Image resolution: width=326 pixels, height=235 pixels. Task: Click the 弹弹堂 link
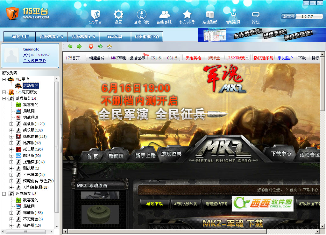pos(214,58)
